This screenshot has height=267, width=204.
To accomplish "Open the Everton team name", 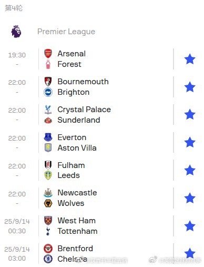I will point(72,137).
